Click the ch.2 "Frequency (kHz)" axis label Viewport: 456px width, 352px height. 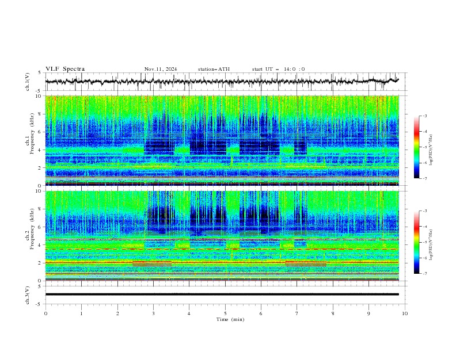click(x=32, y=229)
